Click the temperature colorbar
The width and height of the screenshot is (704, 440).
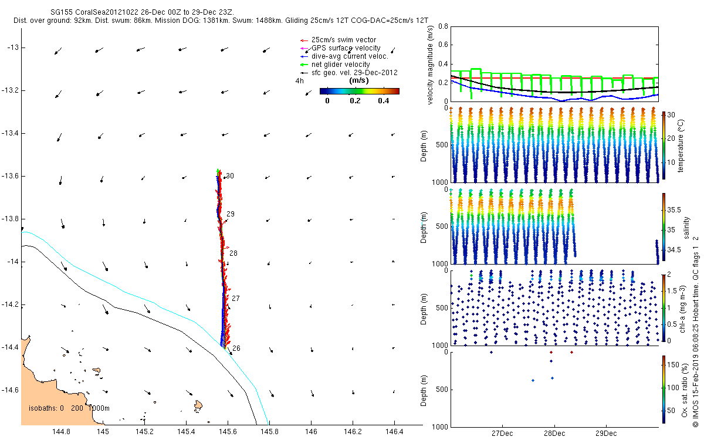pos(664,145)
